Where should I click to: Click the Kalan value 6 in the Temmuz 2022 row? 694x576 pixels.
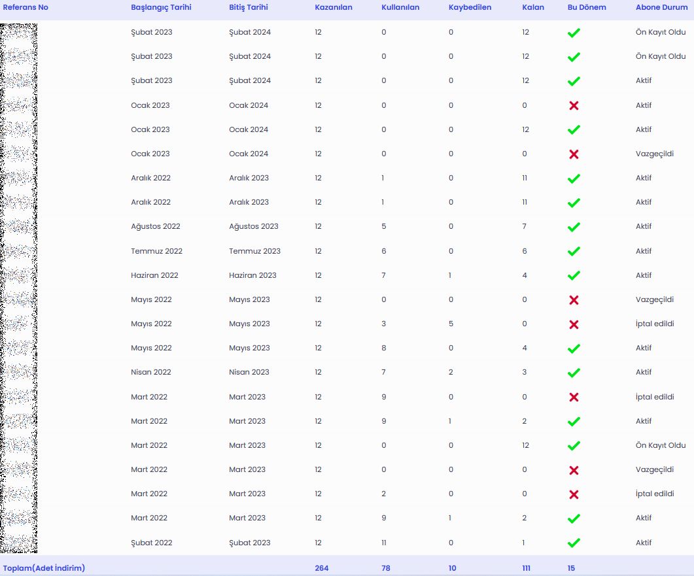[x=524, y=251]
